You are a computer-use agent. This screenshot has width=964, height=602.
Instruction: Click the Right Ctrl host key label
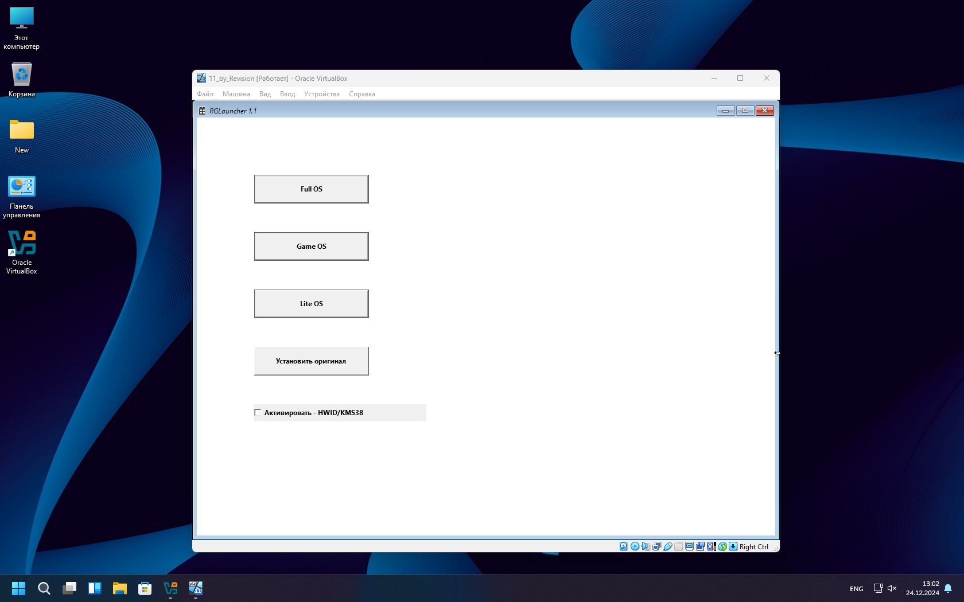pos(754,547)
